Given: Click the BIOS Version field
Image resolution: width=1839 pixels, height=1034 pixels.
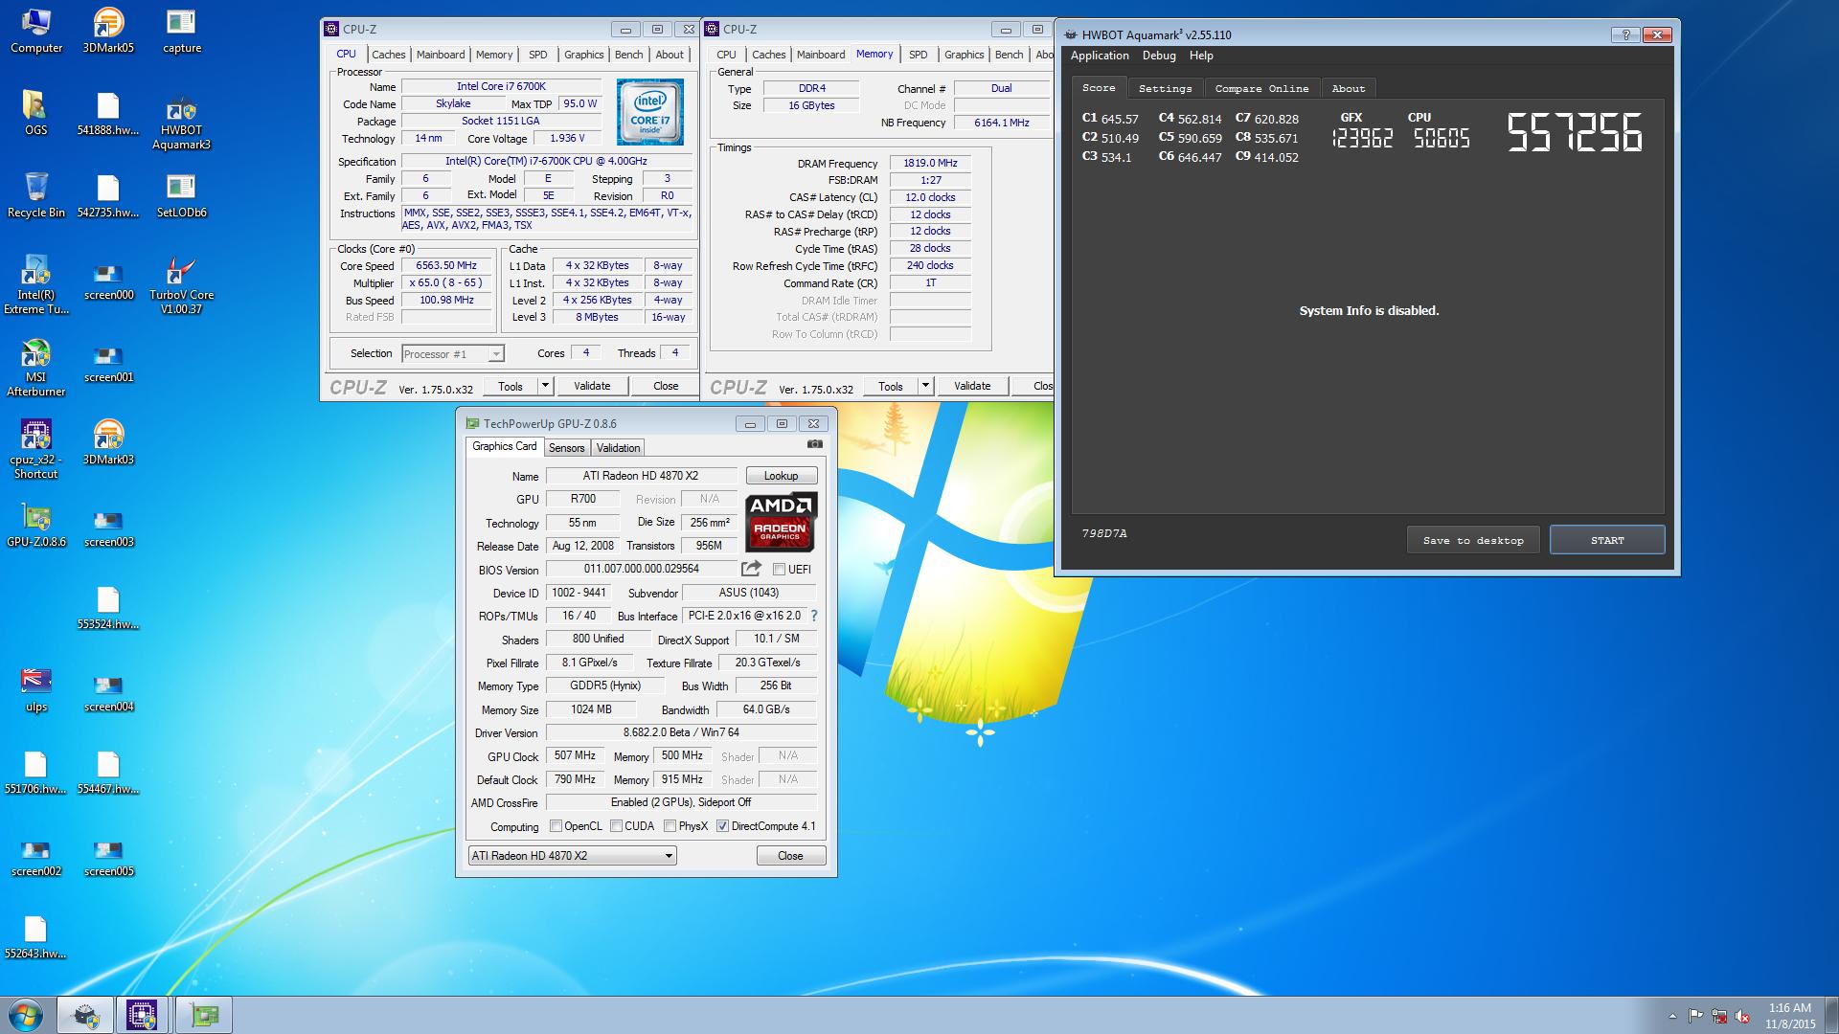Looking at the screenshot, I should tap(641, 569).
